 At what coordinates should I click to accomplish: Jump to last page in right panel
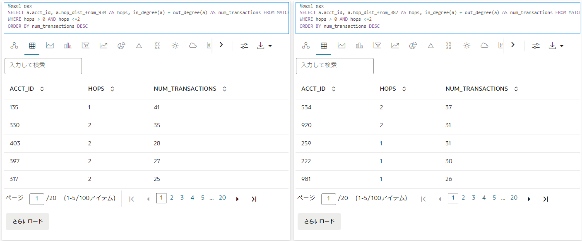546,199
